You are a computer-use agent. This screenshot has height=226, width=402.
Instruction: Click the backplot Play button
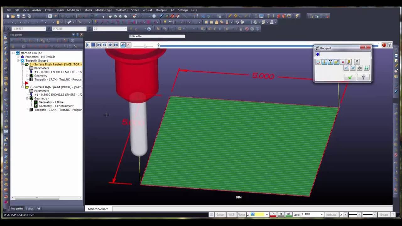click(88, 45)
